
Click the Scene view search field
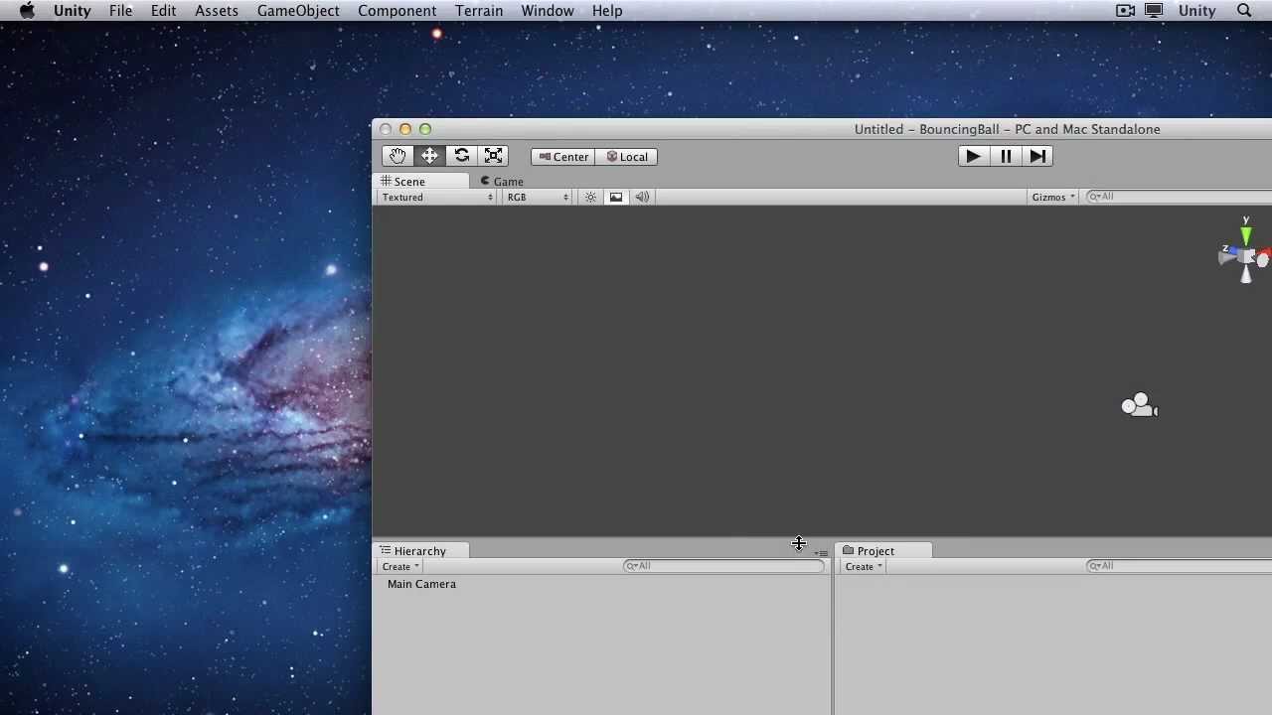pos(1179,197)
